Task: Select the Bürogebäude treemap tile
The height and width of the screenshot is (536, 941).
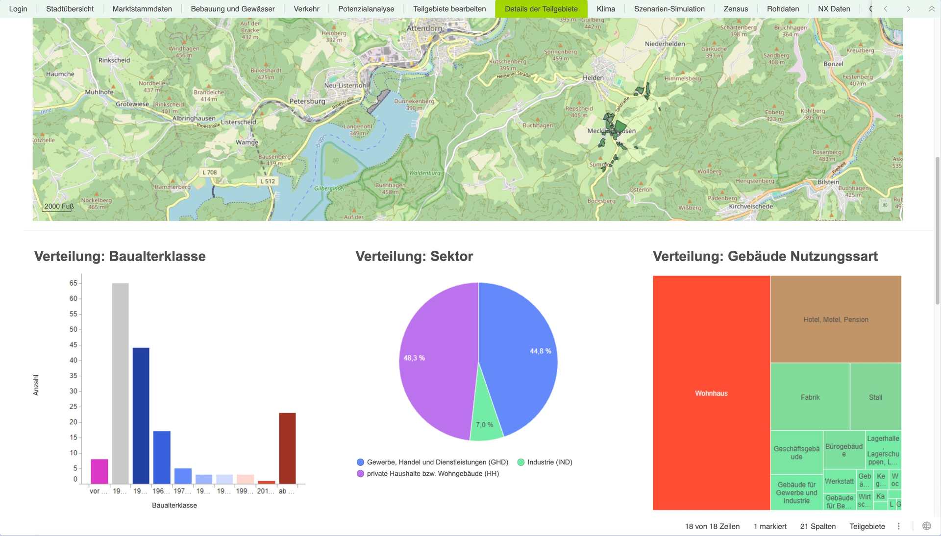Action: pyautogui.click(x=843, y=450)
